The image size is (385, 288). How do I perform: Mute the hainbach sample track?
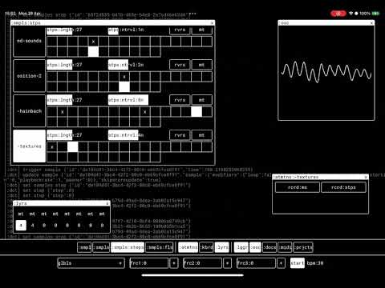click(x=202, y=100)
